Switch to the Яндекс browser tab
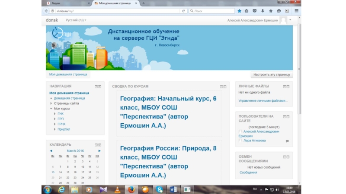 click(65, 3)
